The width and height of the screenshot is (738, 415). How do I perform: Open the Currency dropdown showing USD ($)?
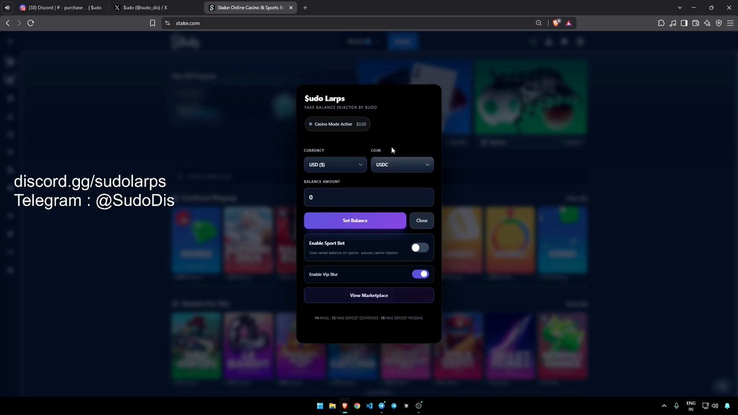click(x=336, y=165)
